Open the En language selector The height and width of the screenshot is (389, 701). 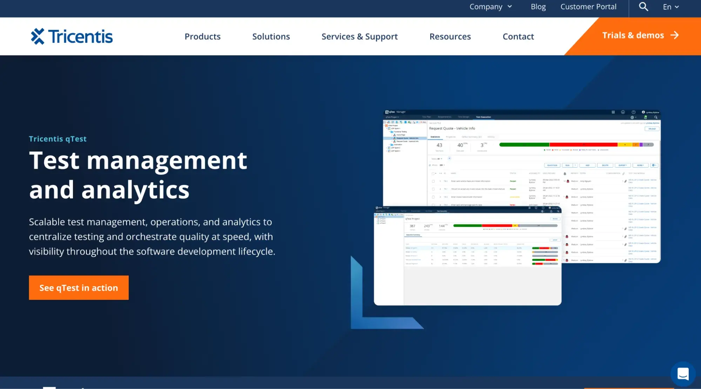(670, 7)
